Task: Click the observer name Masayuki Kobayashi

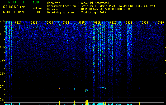Action: 95,3
